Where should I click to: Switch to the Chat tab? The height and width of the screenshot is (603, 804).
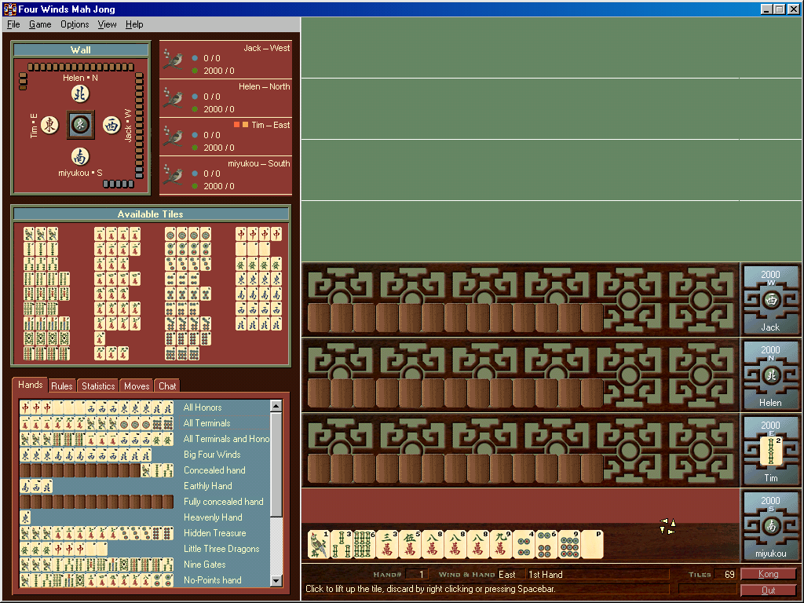click(x=167, y=386)
